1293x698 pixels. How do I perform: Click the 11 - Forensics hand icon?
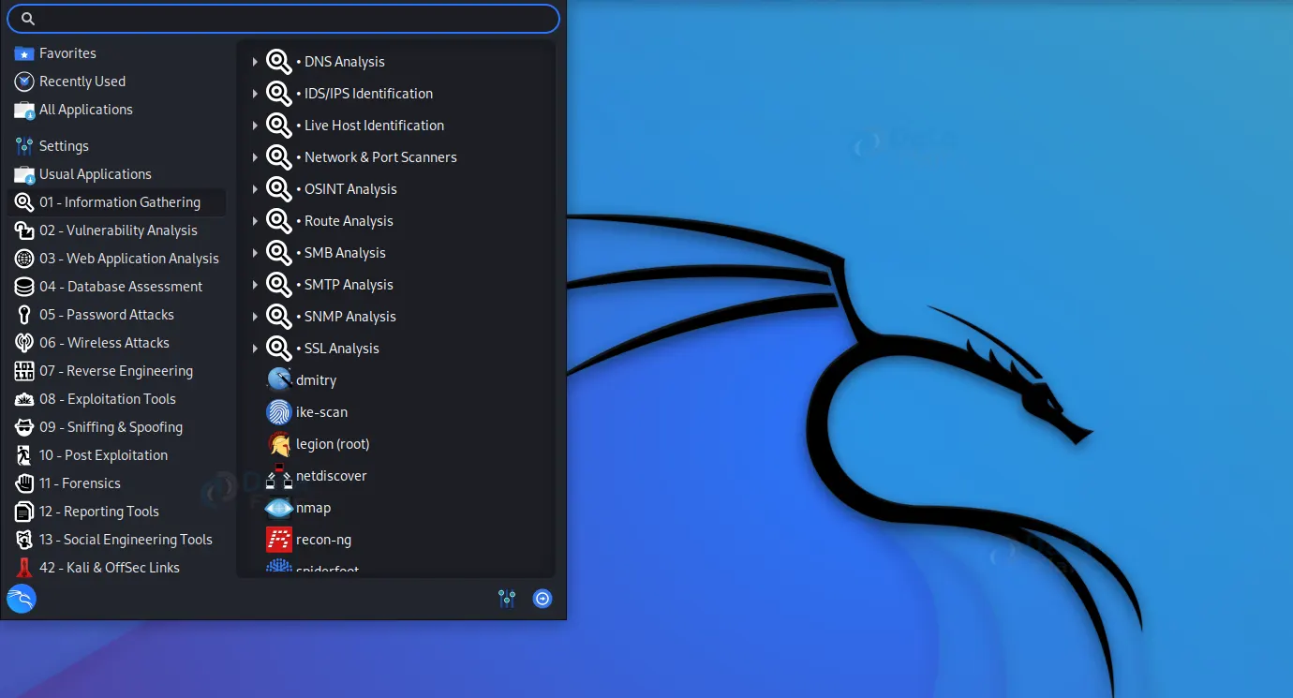click(x=24, y=483)
